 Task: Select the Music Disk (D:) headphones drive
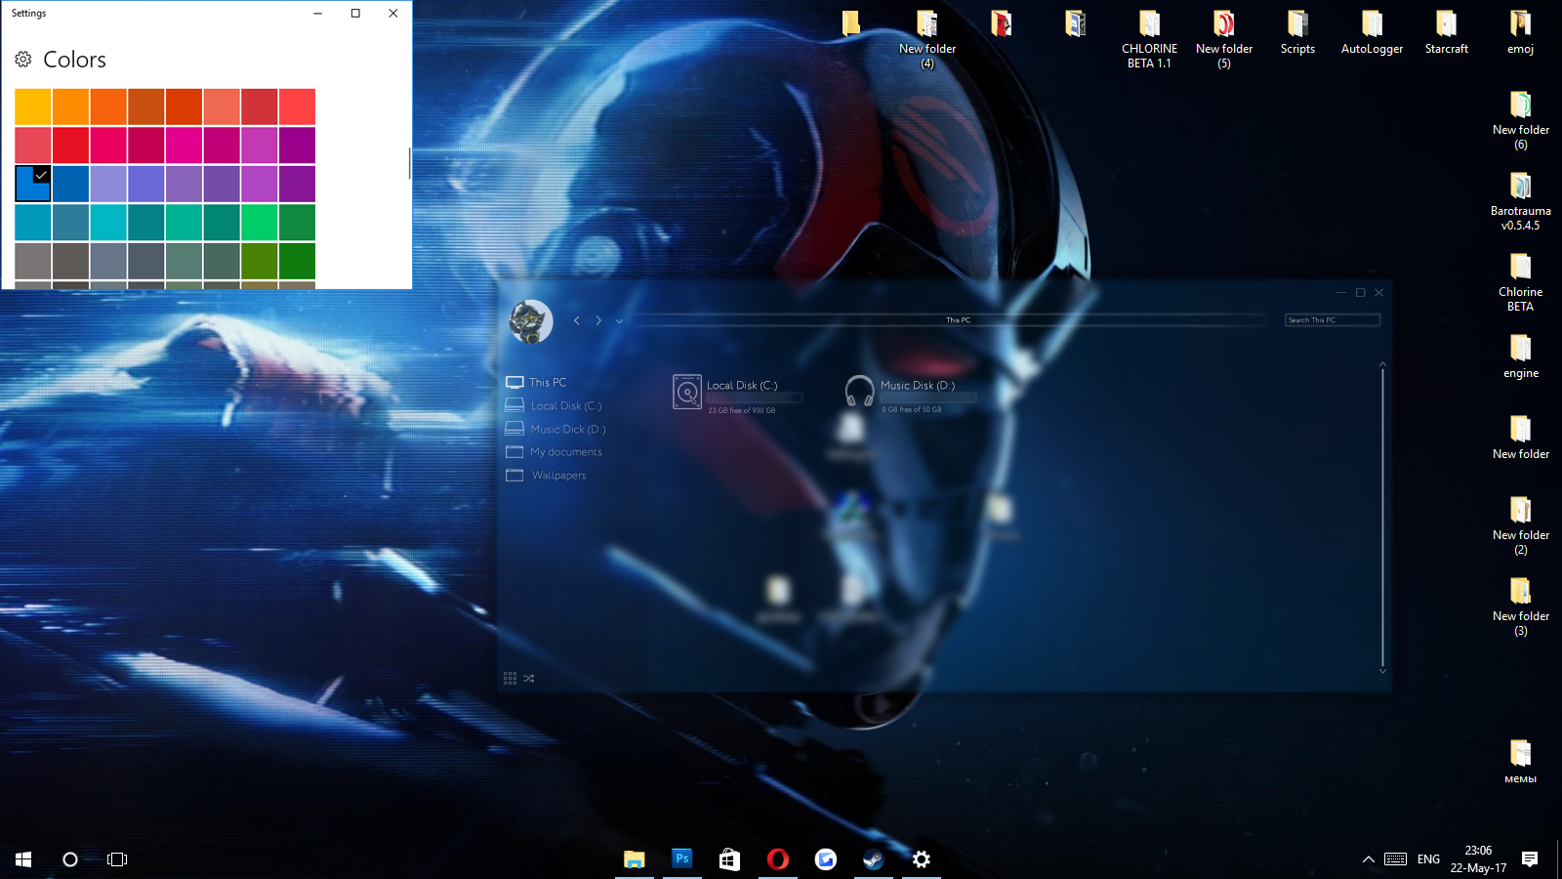[x=859, y=391]
